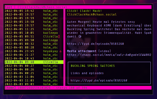Screen dimensions: 157x99
Task: Select the 2022-04-05 08:28 holm_z6c status
Action: pos(34,47)
